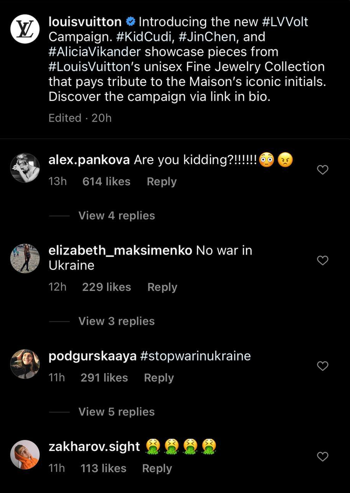The width and height of the screenshot is (350, 493).
Task: Tap the heart on zakharov.sight's comment
Action: click(323, 456)
